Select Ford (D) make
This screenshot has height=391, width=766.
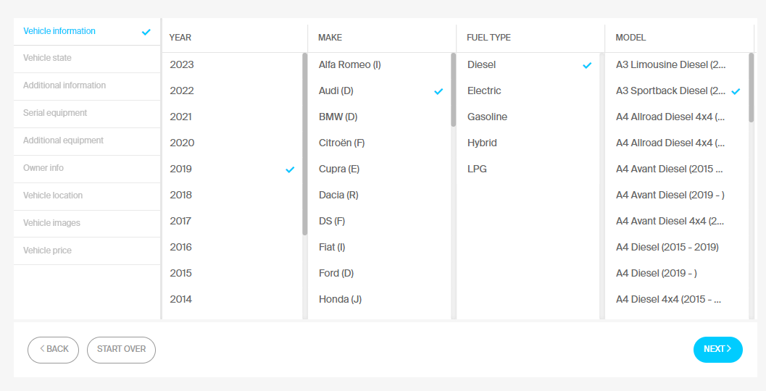(x=380, y=274)
